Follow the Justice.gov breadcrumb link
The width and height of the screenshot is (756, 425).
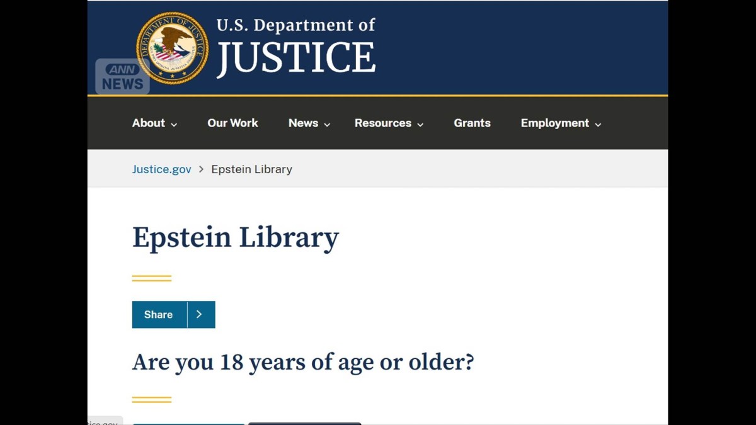pos(161,169)
